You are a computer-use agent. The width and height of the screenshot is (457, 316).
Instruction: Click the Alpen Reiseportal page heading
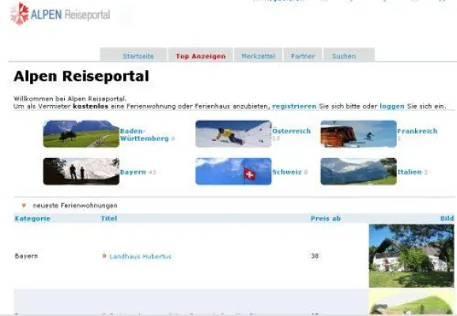[x=81, y=77]
